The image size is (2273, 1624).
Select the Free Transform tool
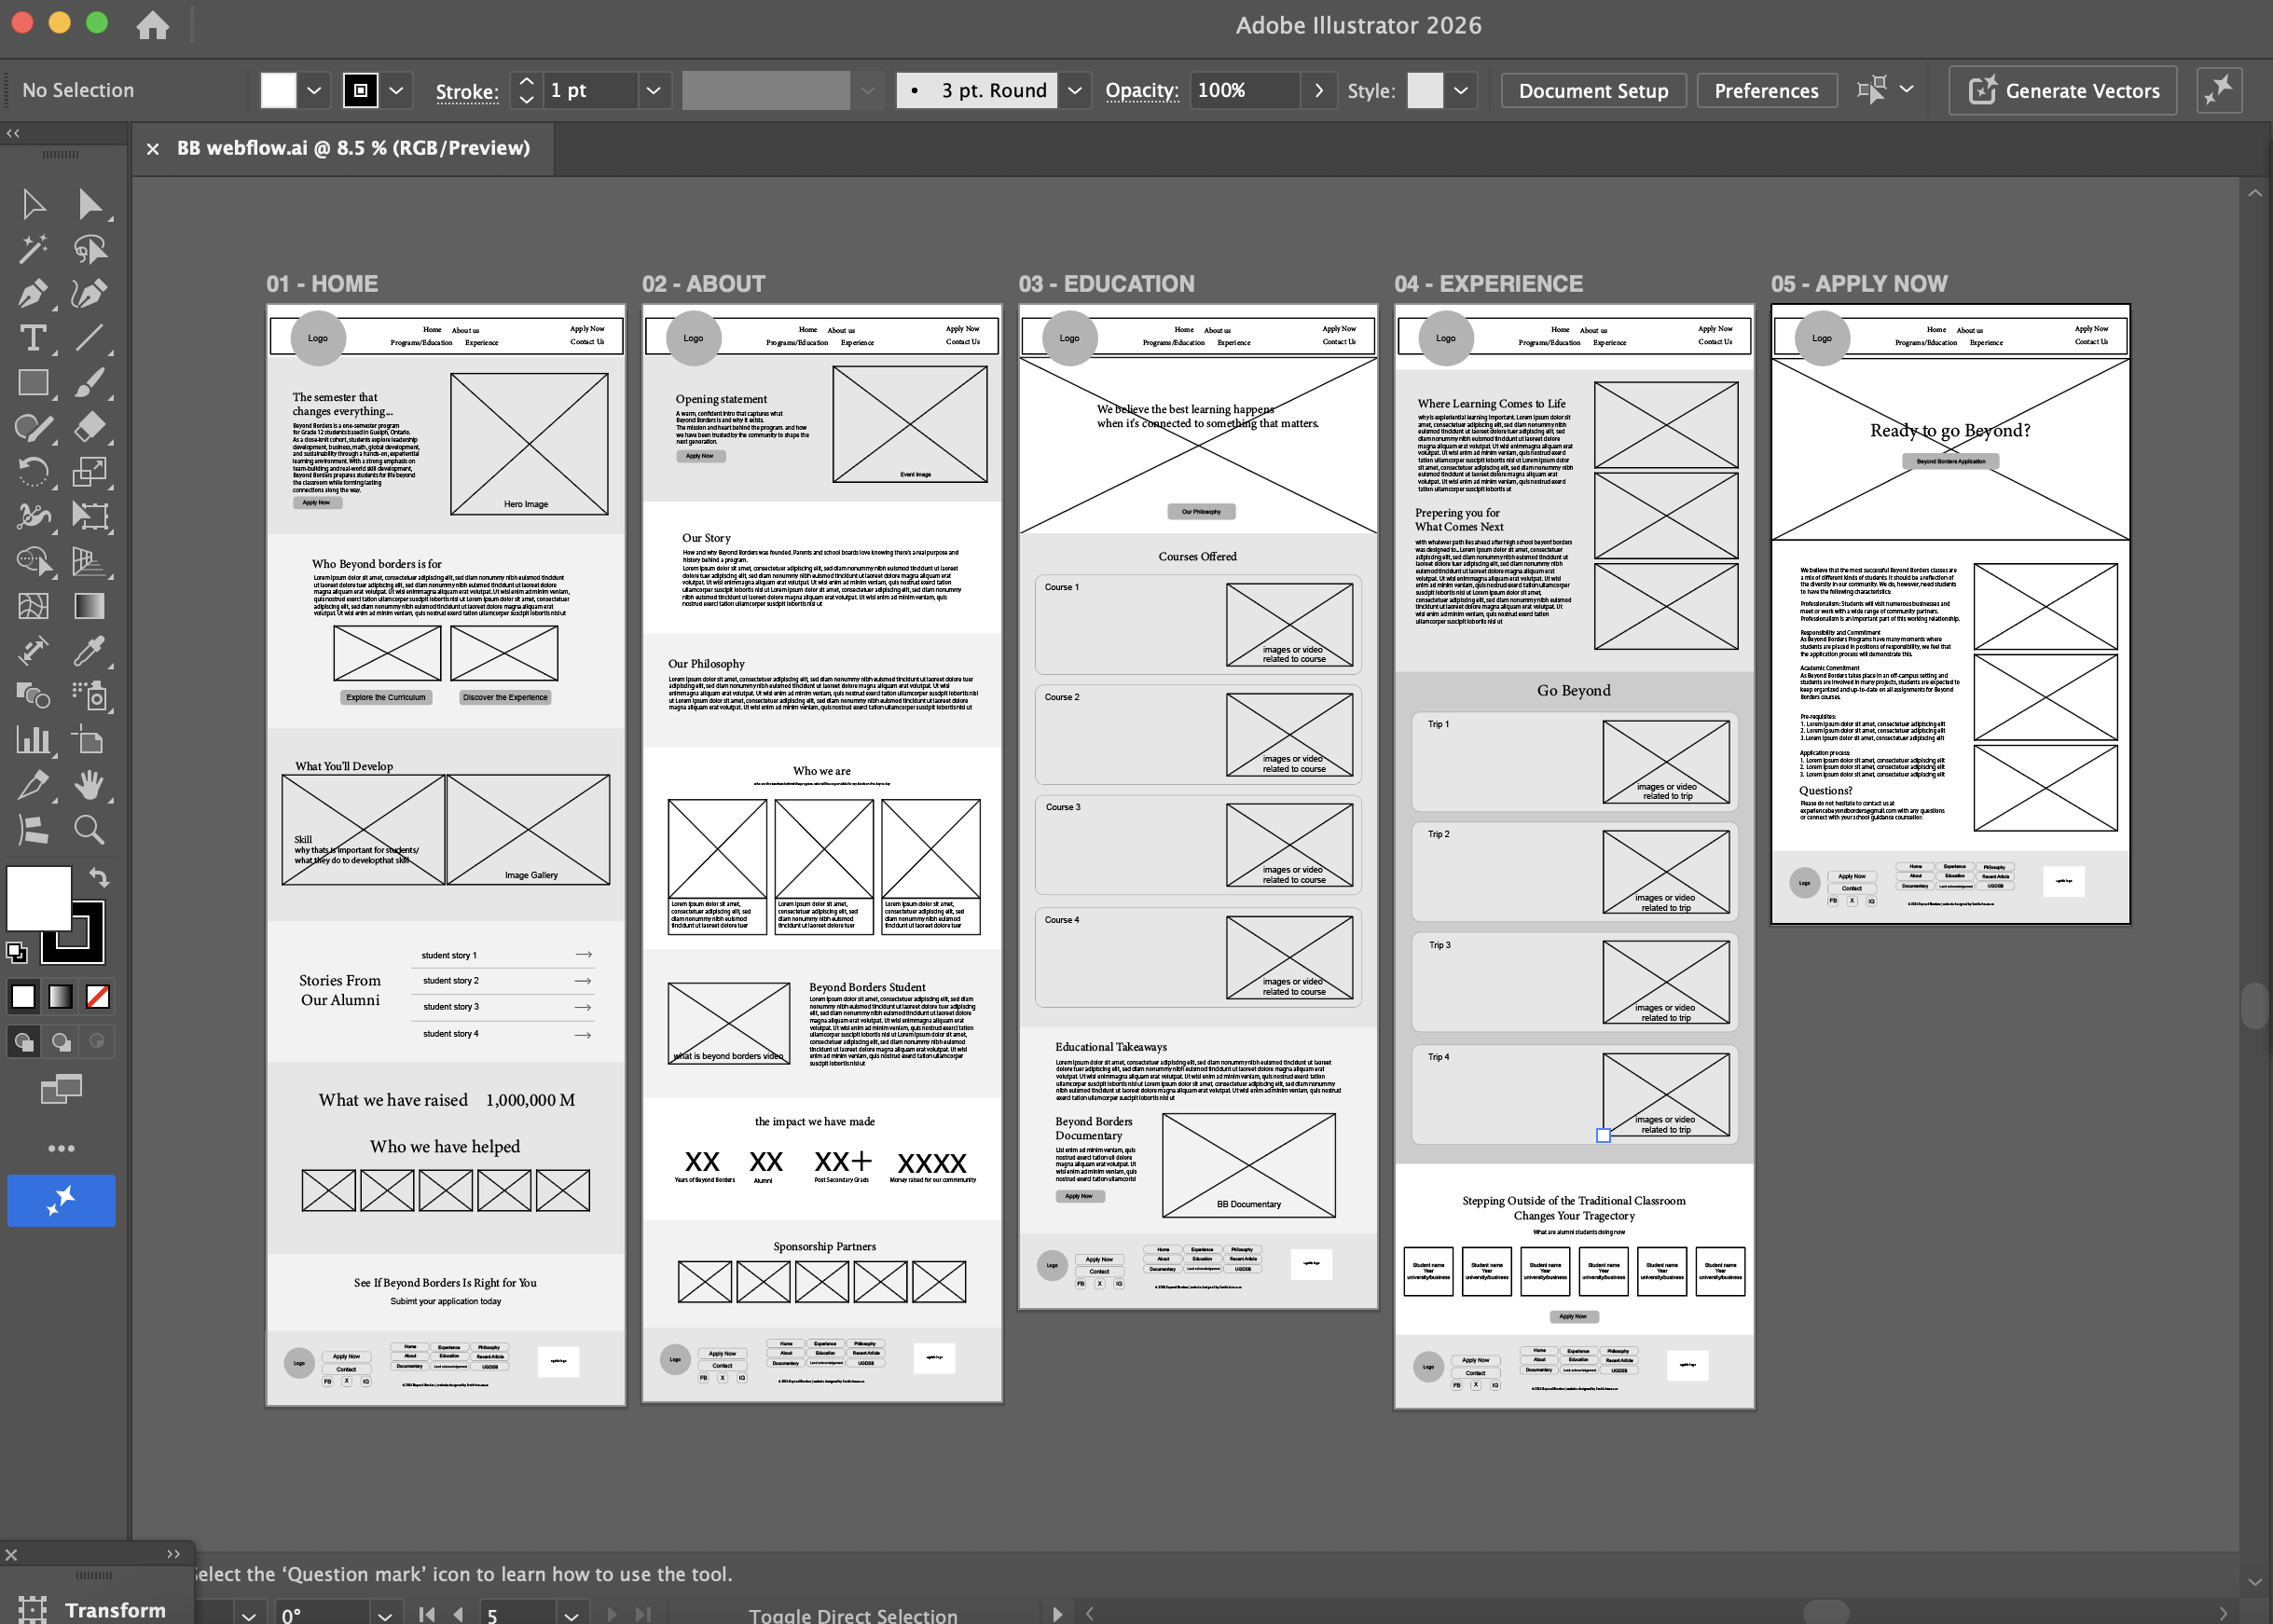[90, 517]
